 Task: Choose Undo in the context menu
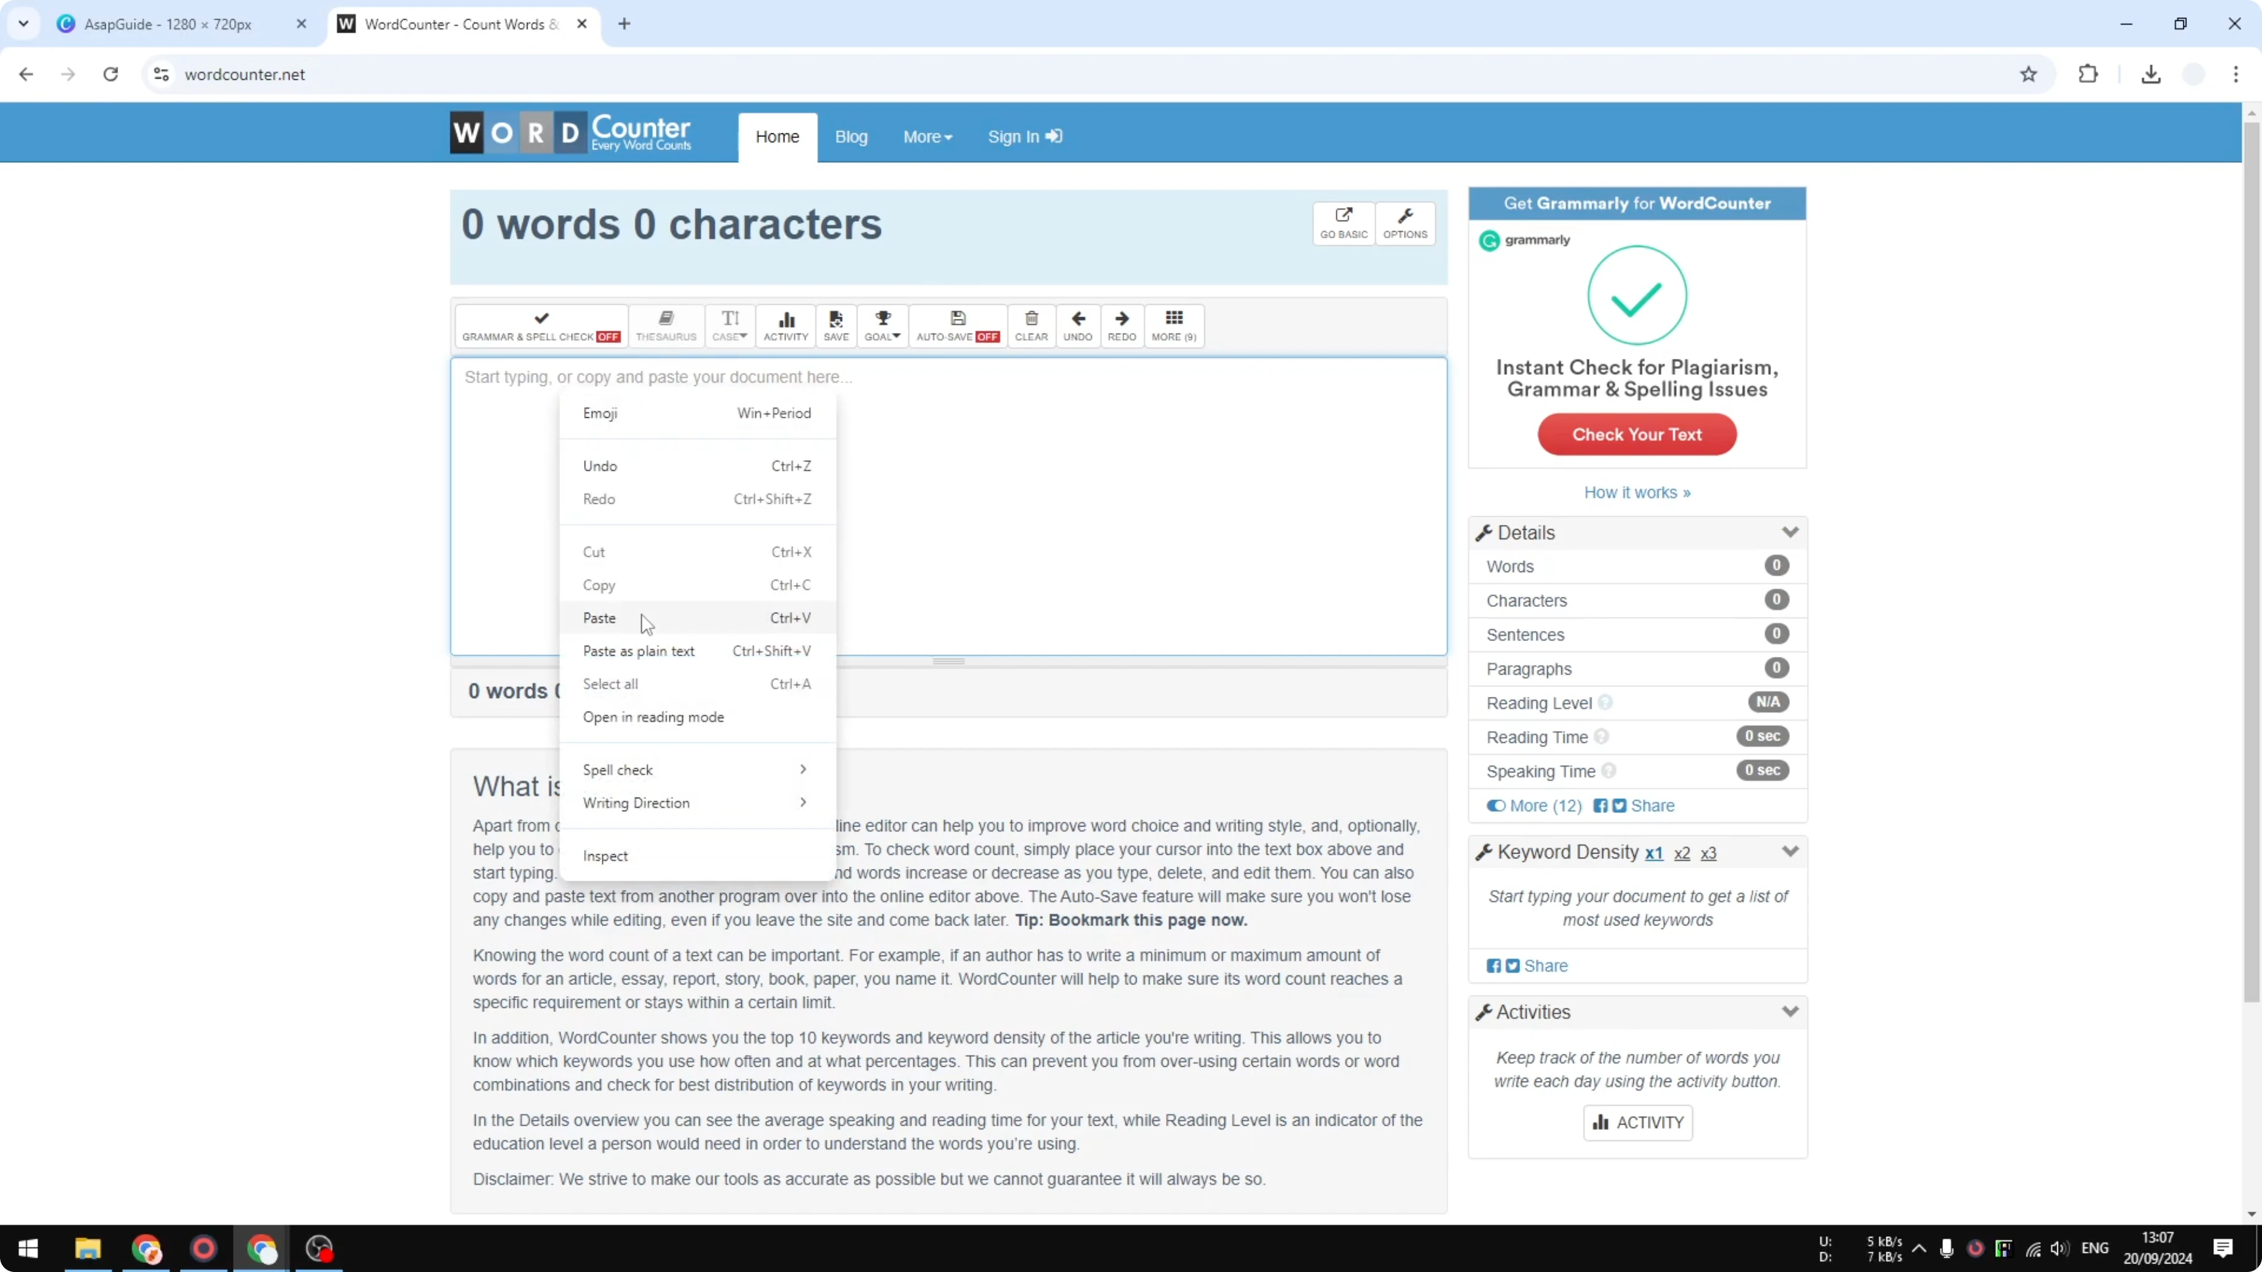[697, 466]
